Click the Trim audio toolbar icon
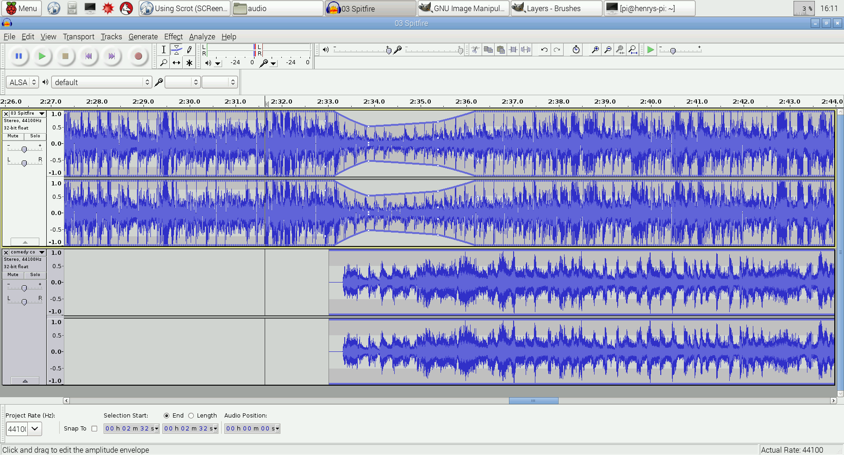Viewport: 844px width, 455px height. [513, 50]
